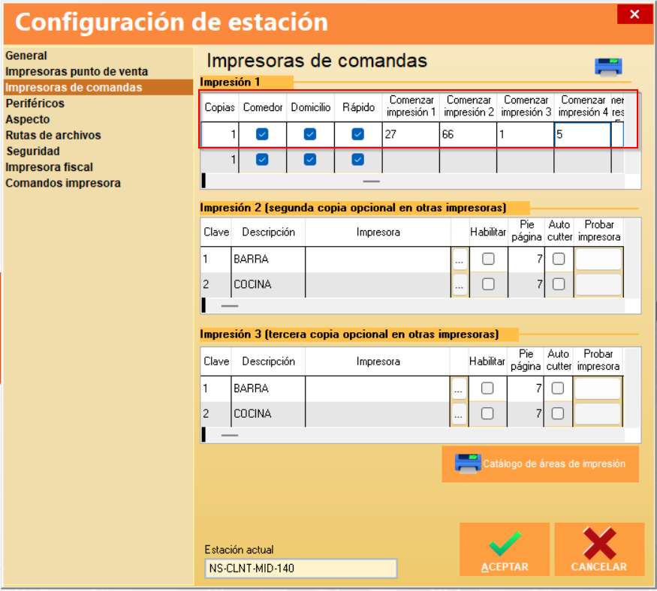
Task: Click Probar impresora button for COCINA in Impresión 3
Action: 598,414
